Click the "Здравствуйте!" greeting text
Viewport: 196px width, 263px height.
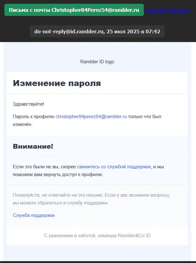coord(28,104)
